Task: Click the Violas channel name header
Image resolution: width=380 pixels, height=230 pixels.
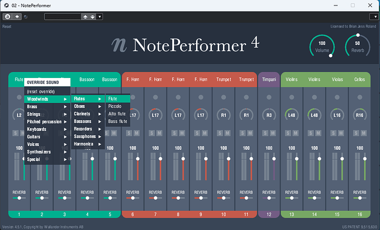Action: point(337,80)
